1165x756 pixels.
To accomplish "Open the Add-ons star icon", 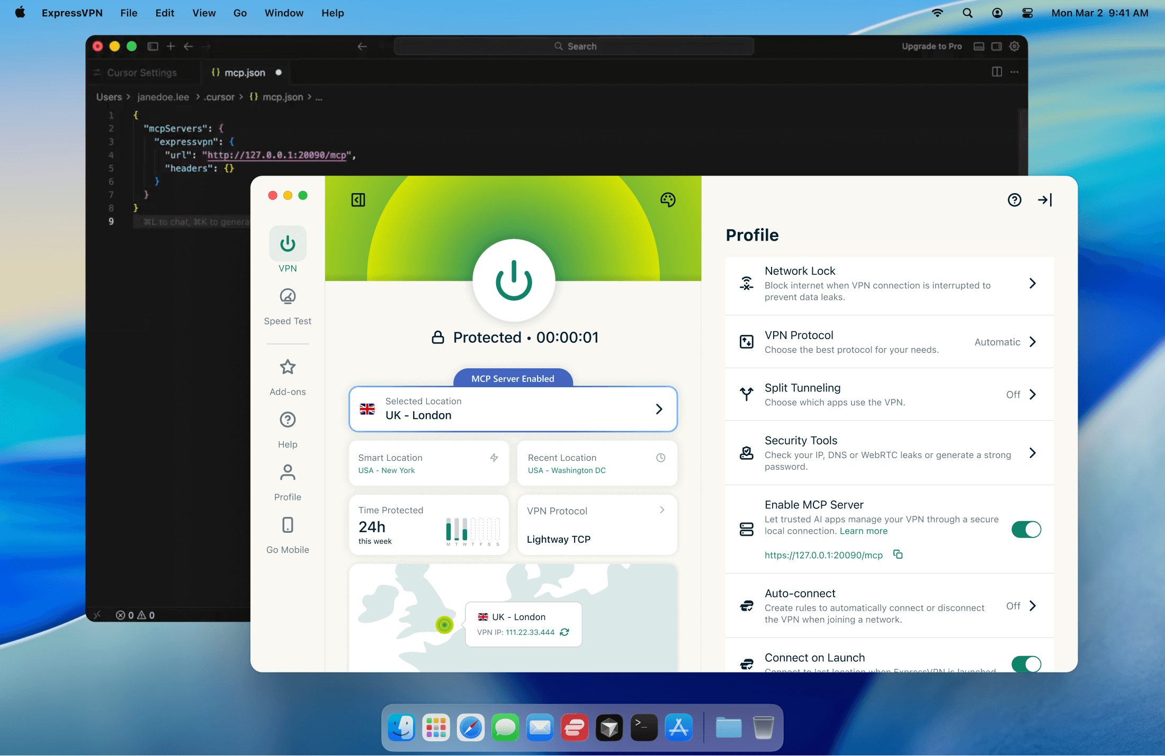I will point(288,367).
